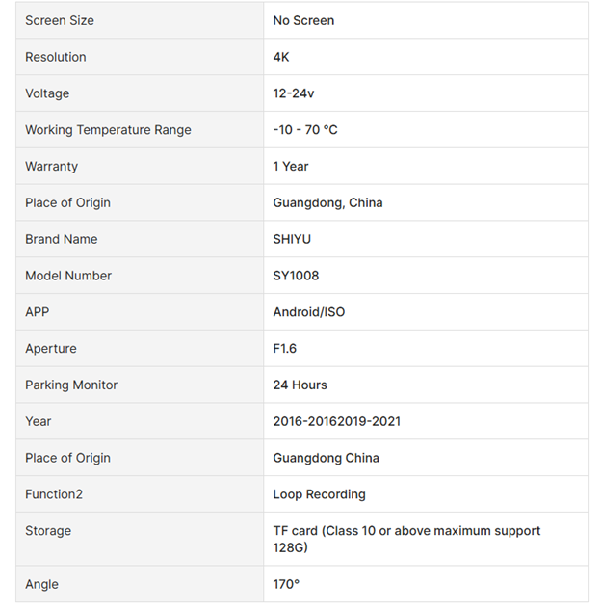Select the "No Screen" value
The image size is (601, 611).
tap(303, 20)
